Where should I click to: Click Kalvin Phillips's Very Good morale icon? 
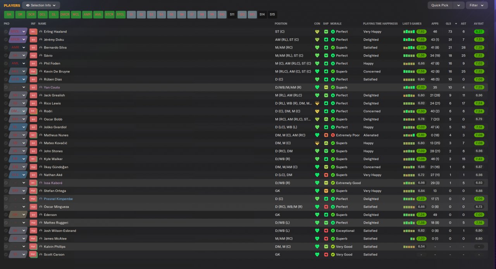pyautogui.click(x=333, y=247)
